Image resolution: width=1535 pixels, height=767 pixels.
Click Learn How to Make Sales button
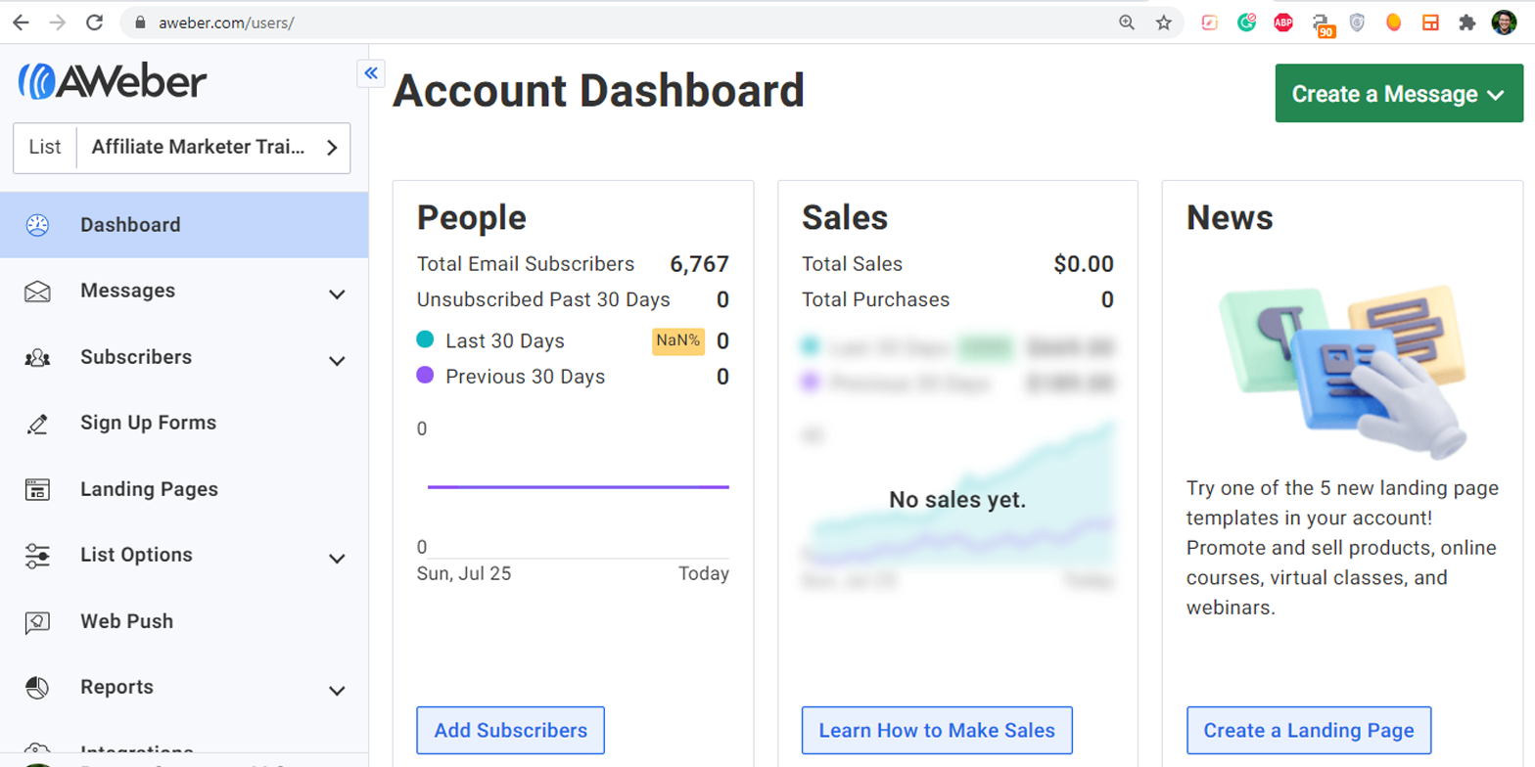point(937,731)
